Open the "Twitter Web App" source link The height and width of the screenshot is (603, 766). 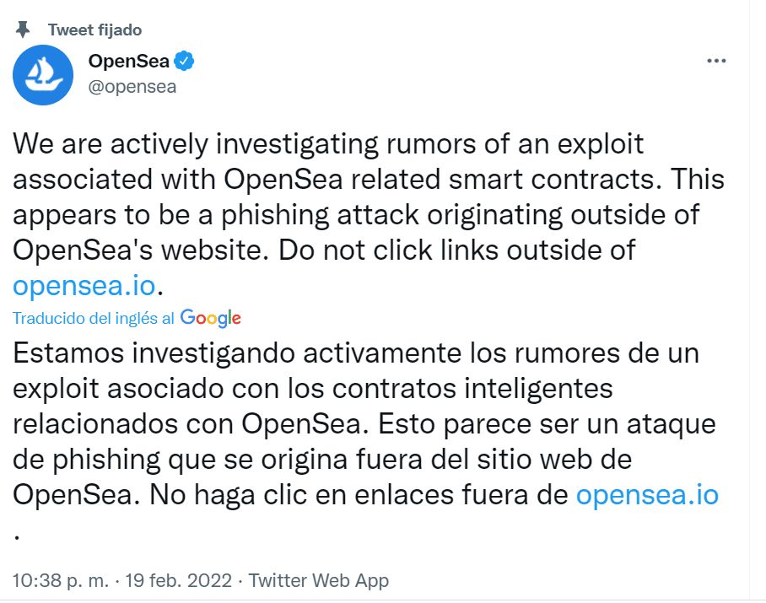[x=319, y=580]
